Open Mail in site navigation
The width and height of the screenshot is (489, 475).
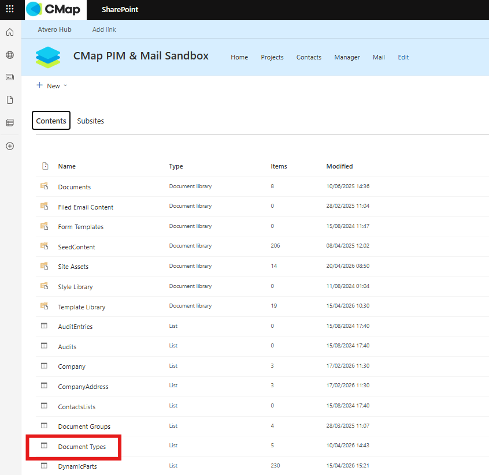click(379, 57)
